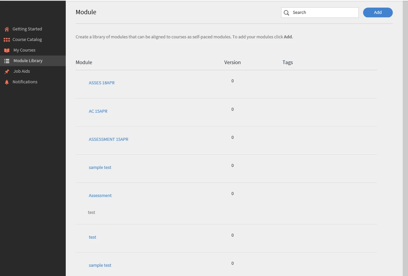Click the My Courses book icon
408x276 pixels.
tap(7, 50)
